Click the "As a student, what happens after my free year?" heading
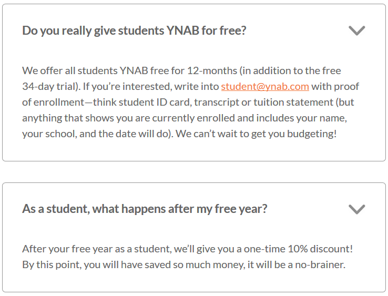This screenshot has width=388, height=296. click(x=145, y=209)
